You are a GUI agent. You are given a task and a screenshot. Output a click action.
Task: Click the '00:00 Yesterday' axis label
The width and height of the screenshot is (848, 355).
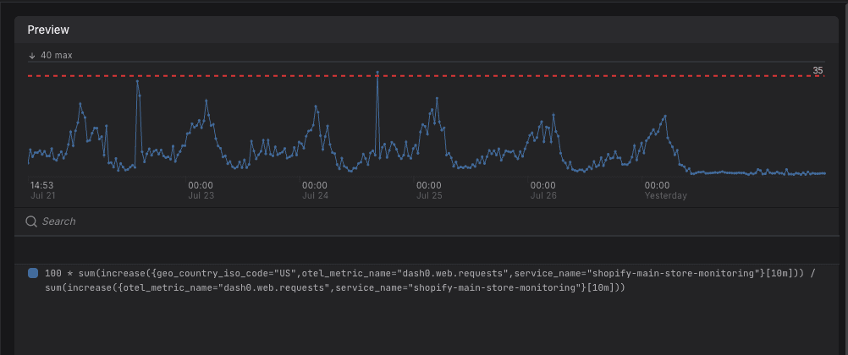point(665,190)
